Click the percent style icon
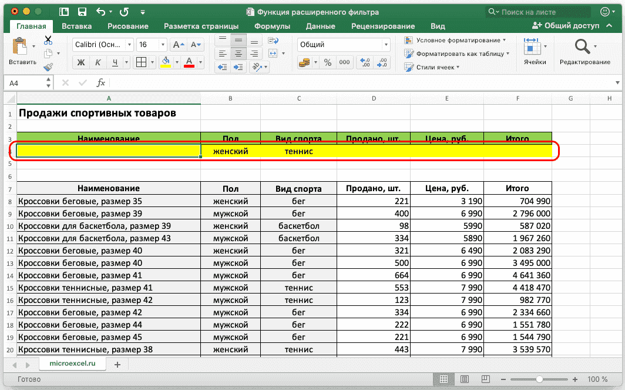 [328, 62]
